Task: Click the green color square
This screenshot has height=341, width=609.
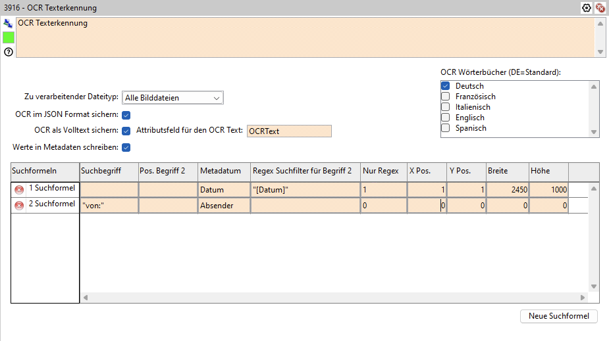Action: tap(8, 37)
